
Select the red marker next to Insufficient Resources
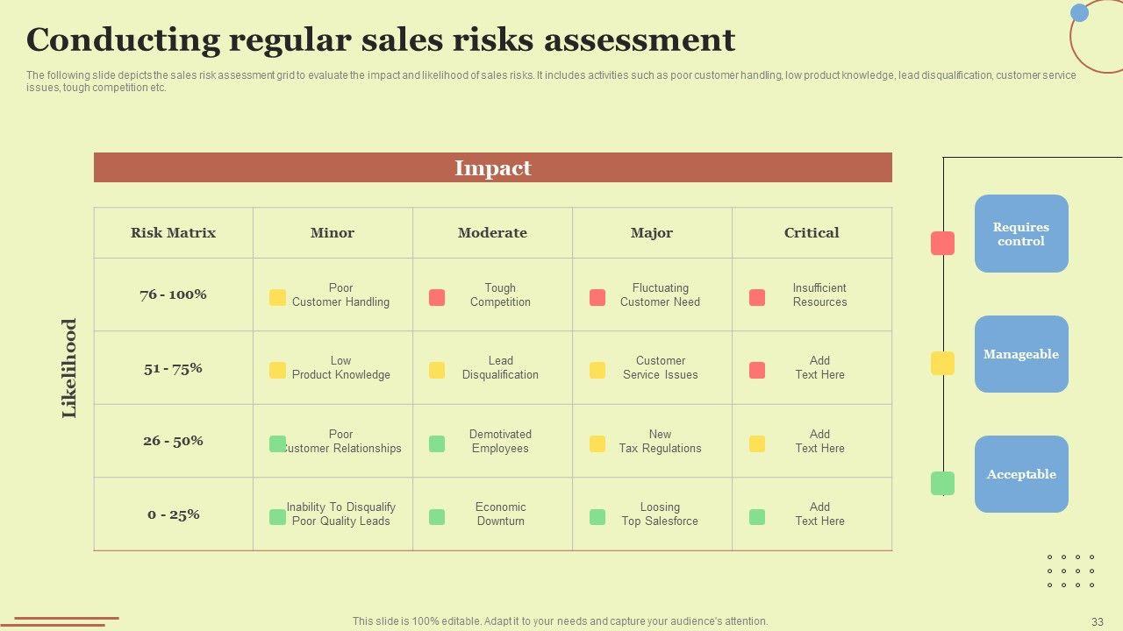(x=757, y=297)
